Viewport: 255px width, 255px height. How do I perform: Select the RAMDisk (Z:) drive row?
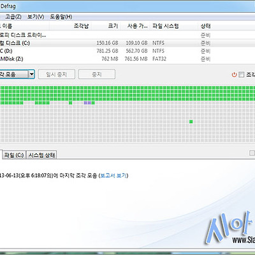(127, 59)
